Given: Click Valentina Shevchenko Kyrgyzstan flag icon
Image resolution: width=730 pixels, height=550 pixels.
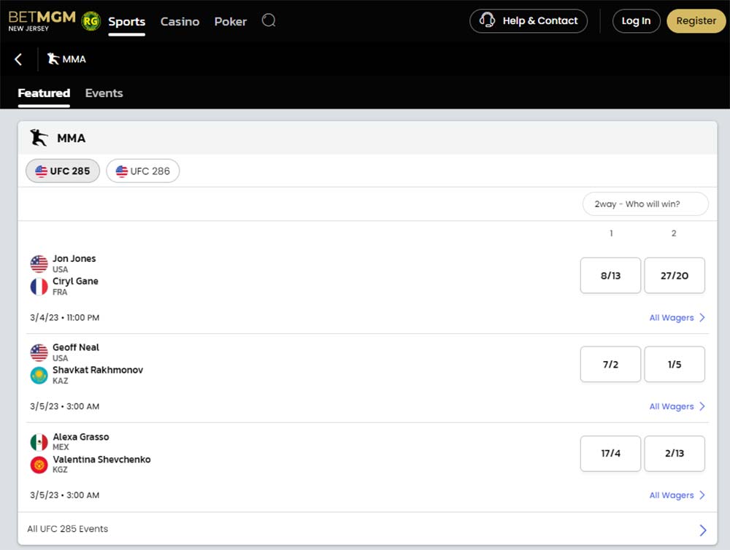Looking at the screenshot, I should pos(39,465).
